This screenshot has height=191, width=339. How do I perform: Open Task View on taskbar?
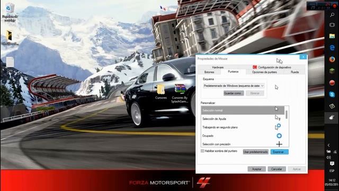click(x=332, y=25)
